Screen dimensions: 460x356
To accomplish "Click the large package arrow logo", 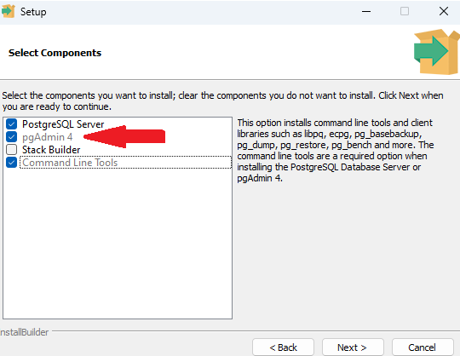I will (436, 52).
